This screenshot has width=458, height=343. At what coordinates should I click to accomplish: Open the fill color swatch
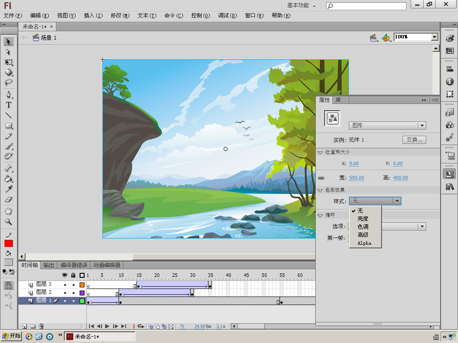8,262
